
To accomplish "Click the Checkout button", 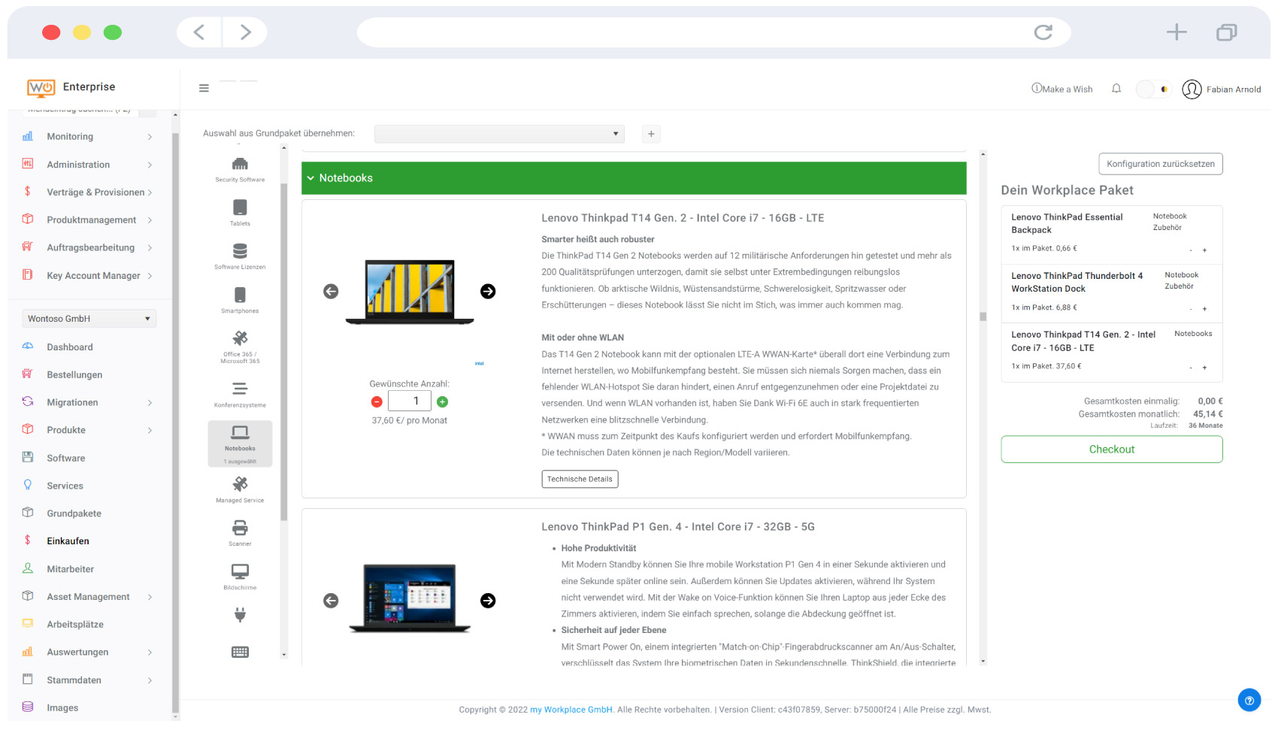I will [x=1111, y=449].
